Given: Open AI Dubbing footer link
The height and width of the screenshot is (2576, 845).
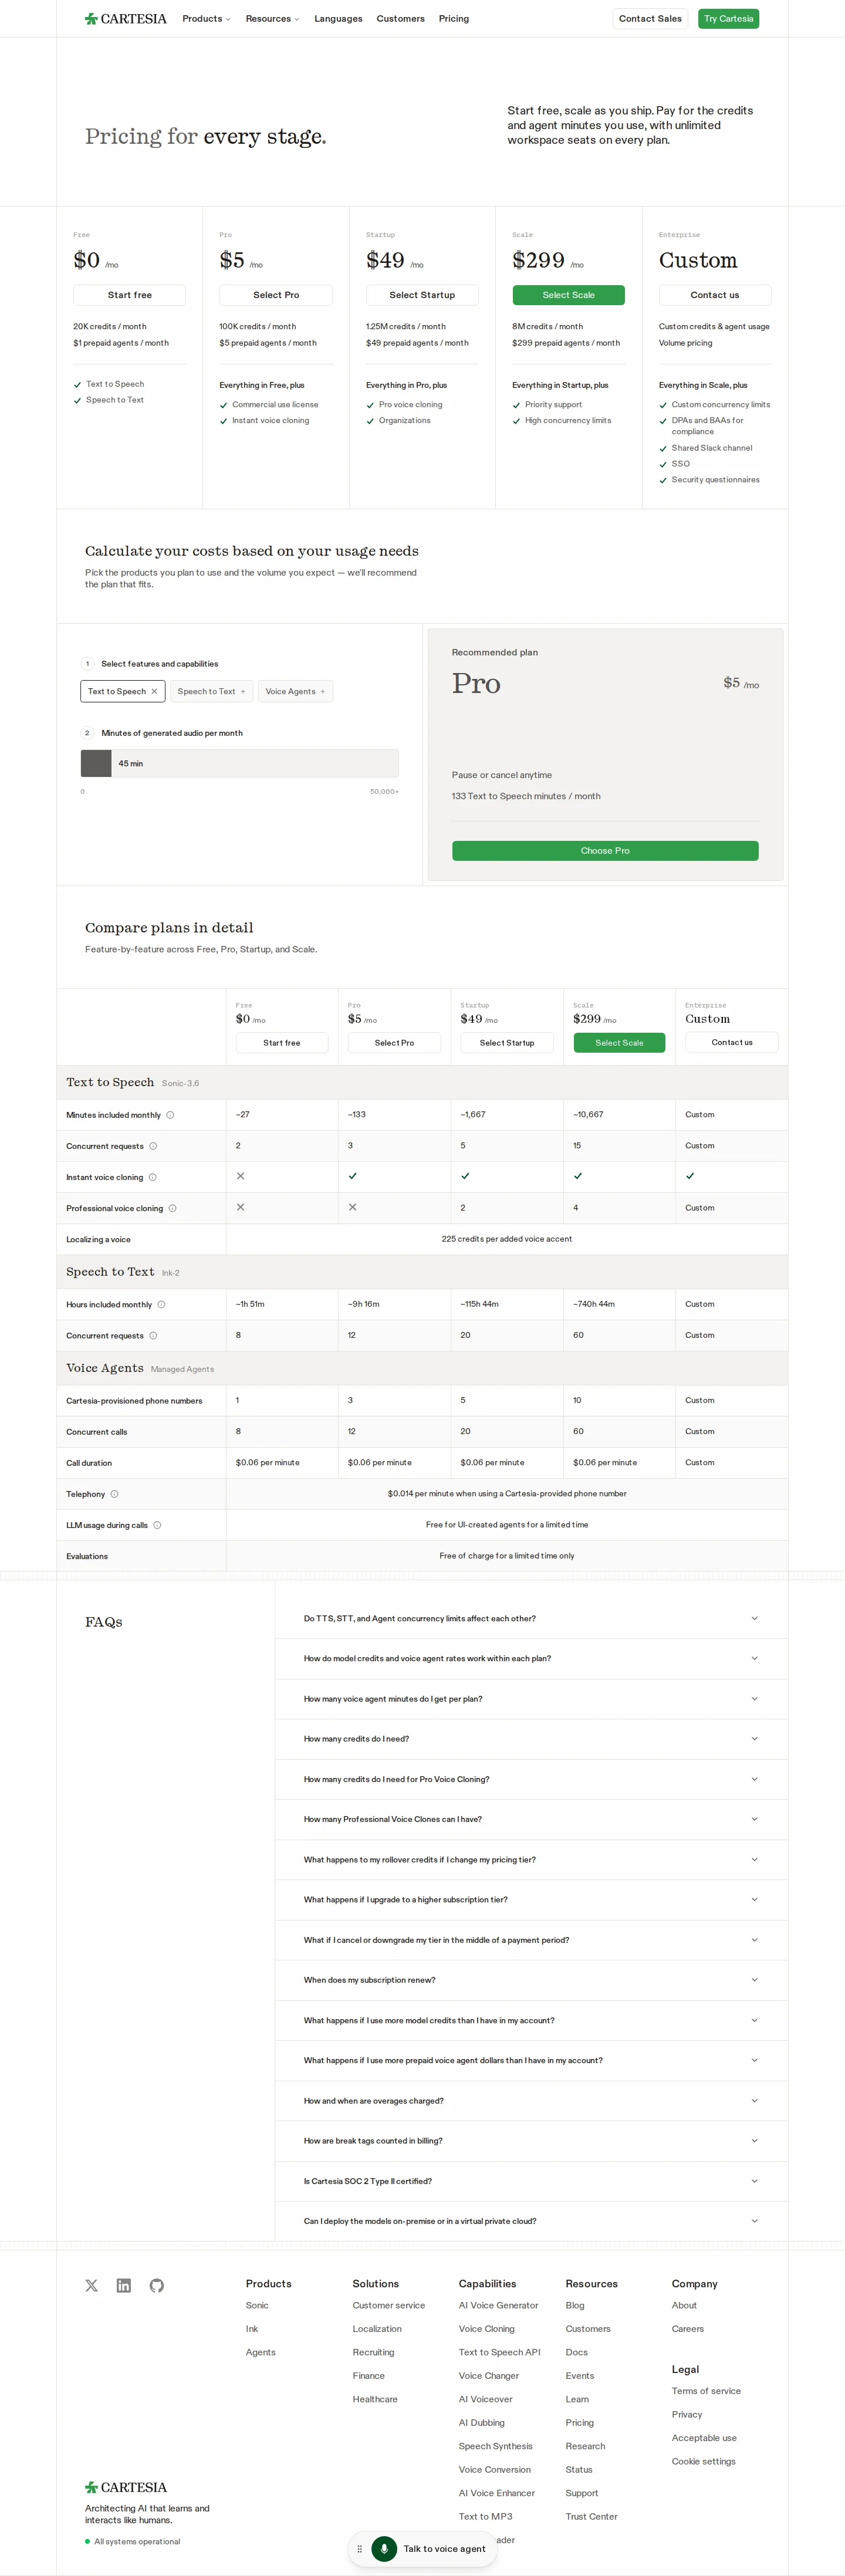Looking at the screenshot, I should click(x=482, y=2422).
